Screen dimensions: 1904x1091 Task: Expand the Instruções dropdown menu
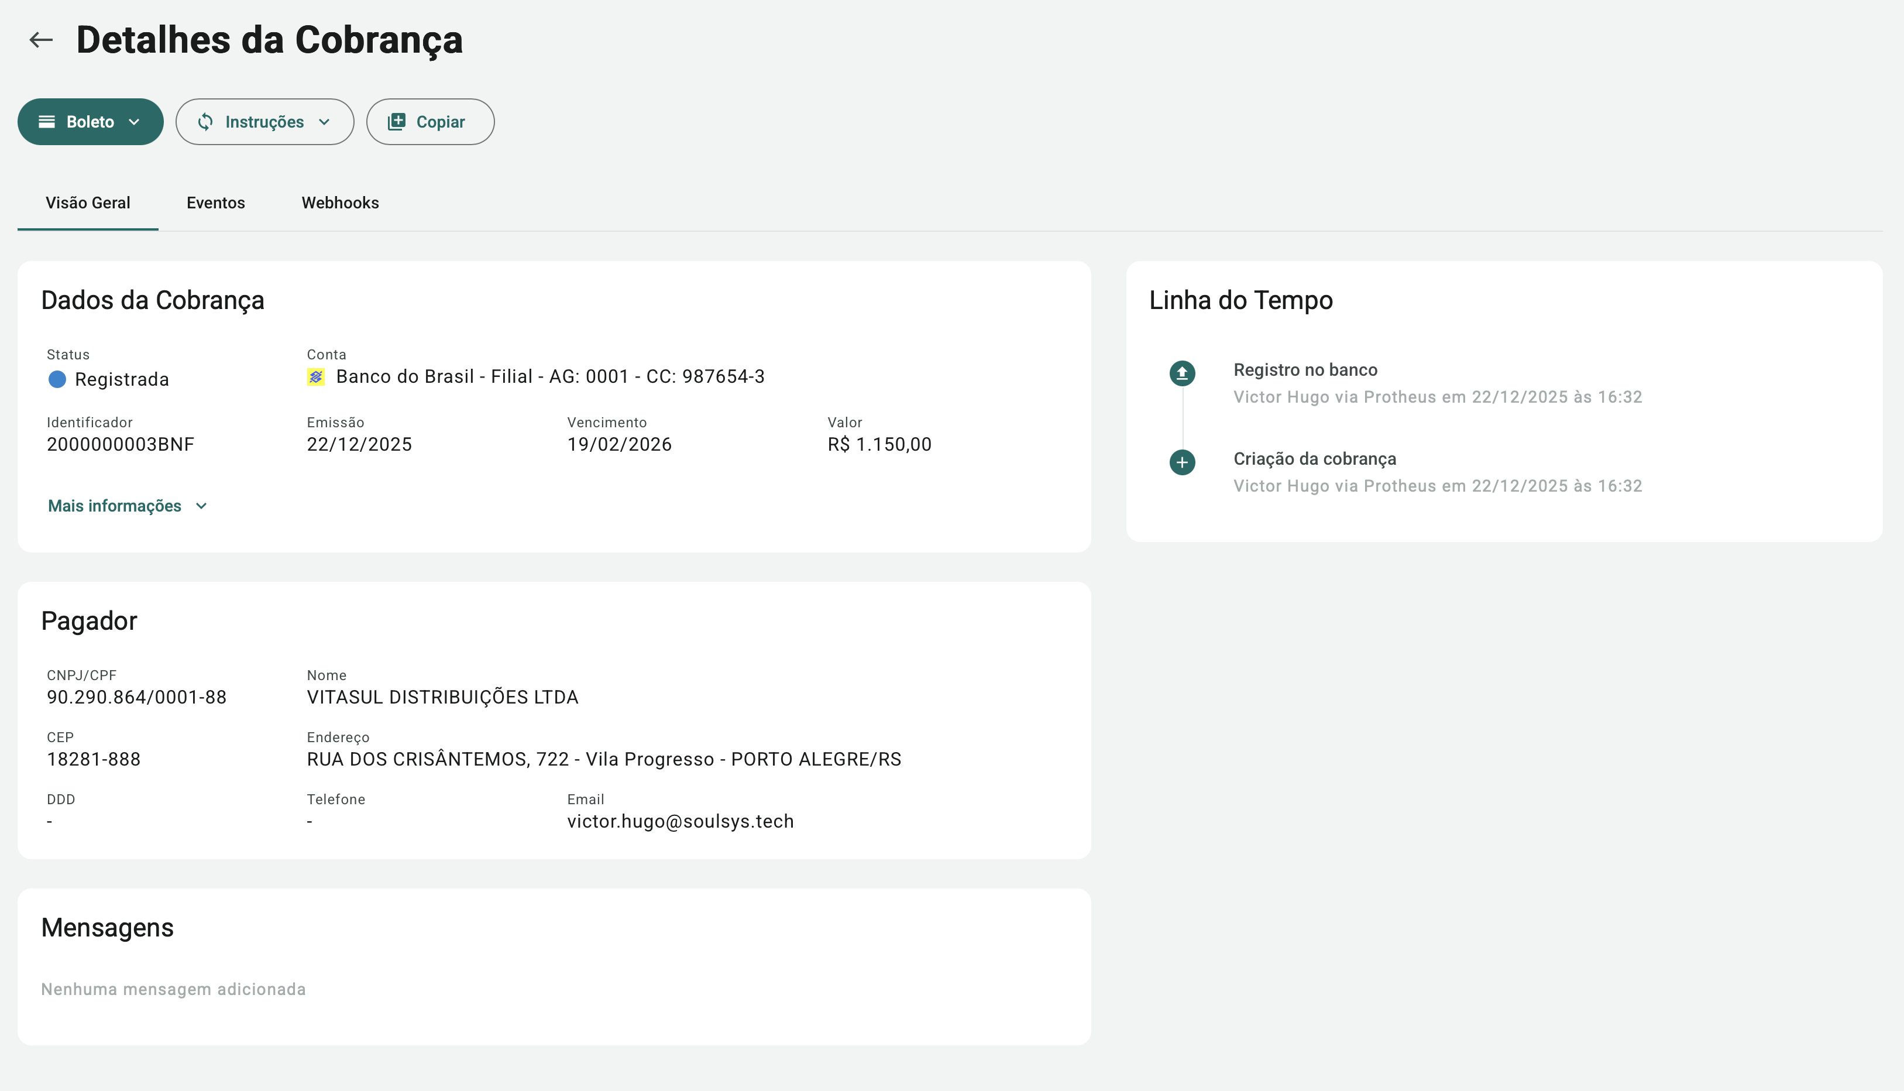(x=324, y=122)
